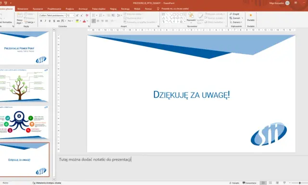Image resolution: width=308 pixels, height=185 pixels.
Task: Open the Recenzja tab
Action: coord(125,9)
